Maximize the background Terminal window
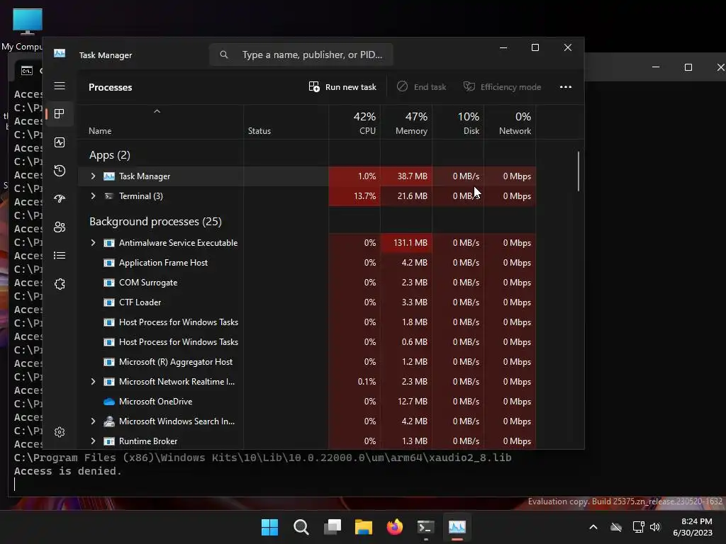Viewport: 726px width, 544px height. pyautogui.click(x=688, y=67)
